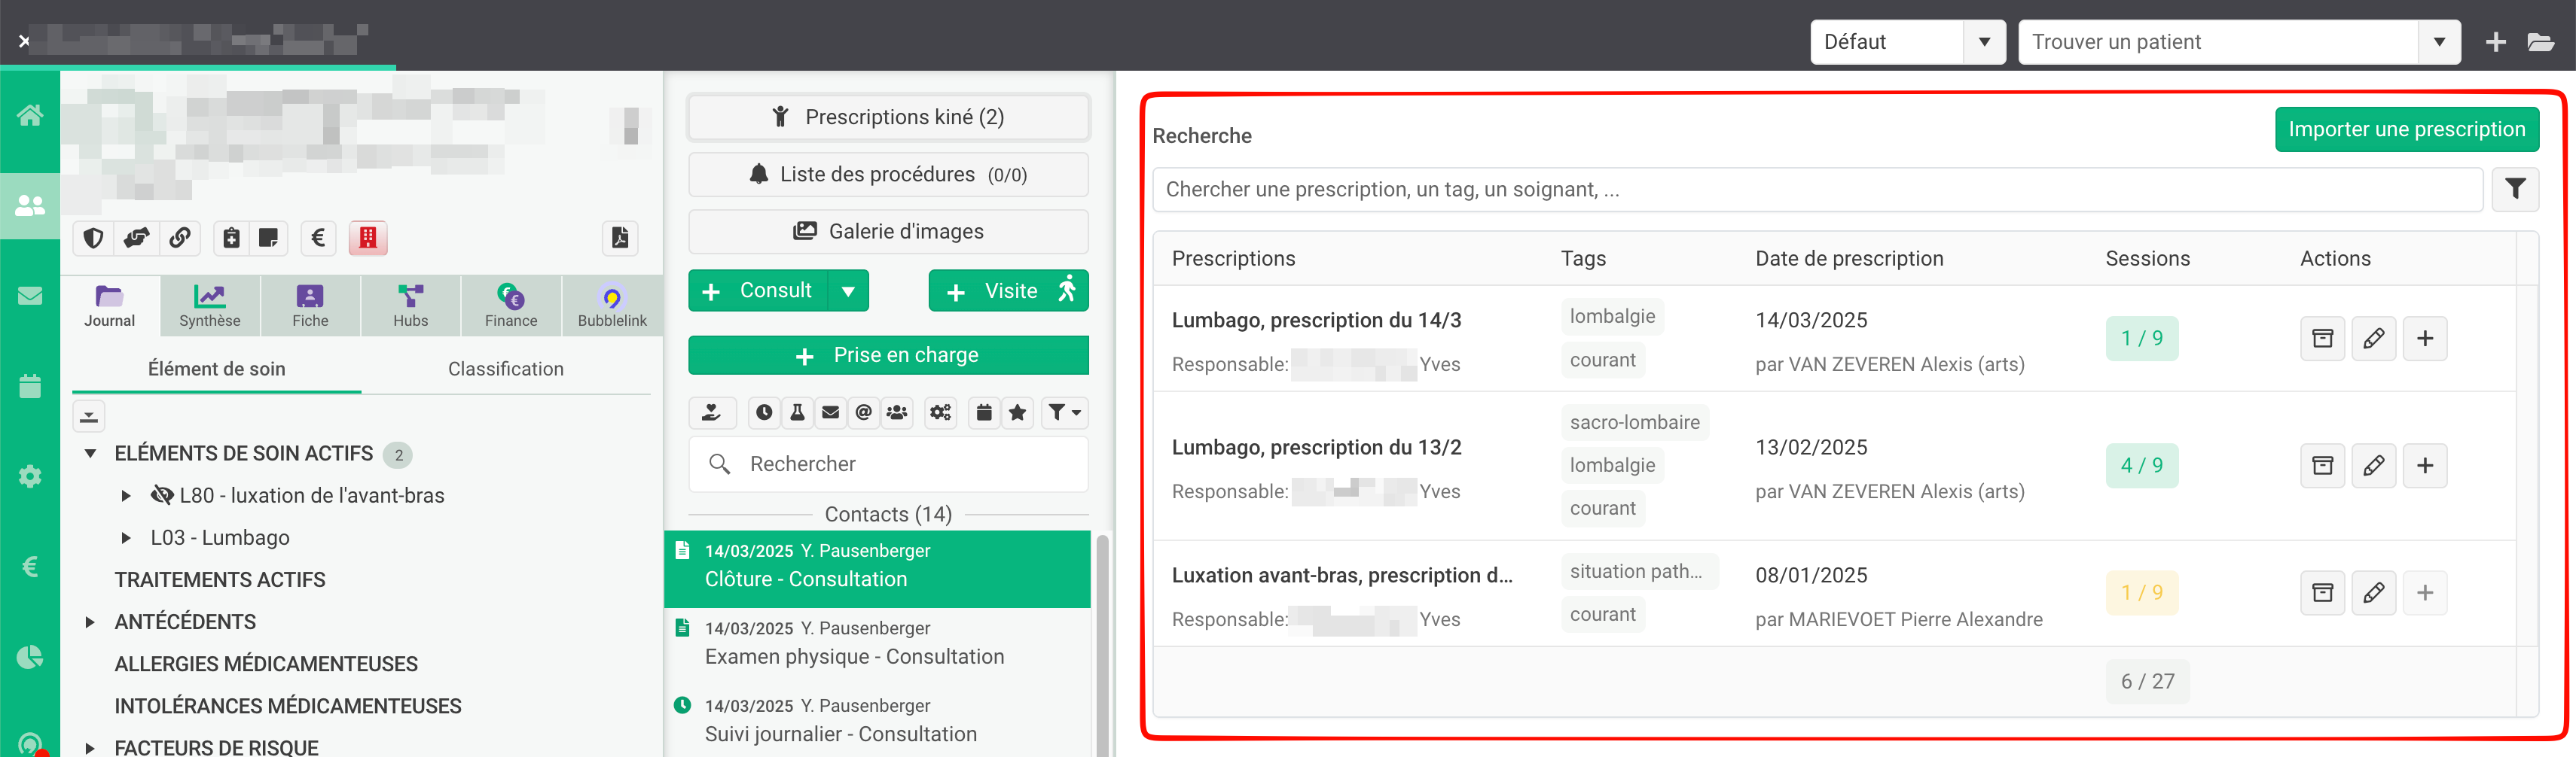Click the prescription search input field

[1816, 189]
